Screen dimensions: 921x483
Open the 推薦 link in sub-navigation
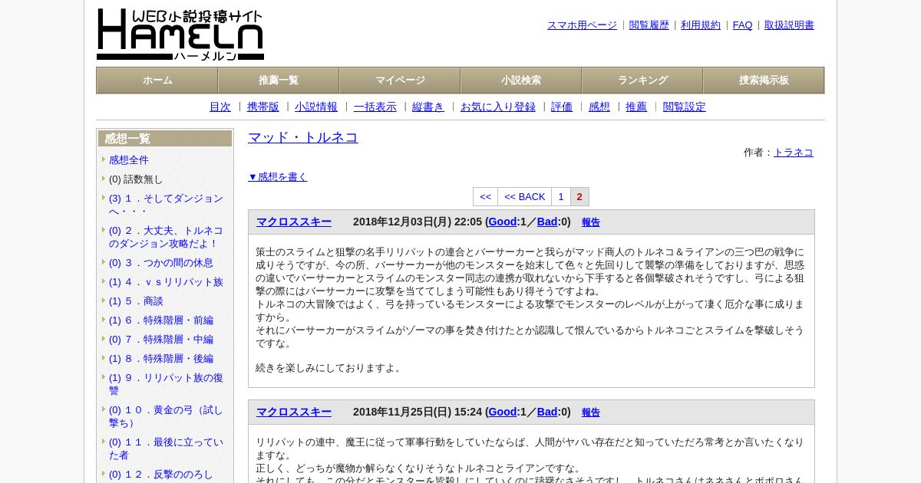636,107
